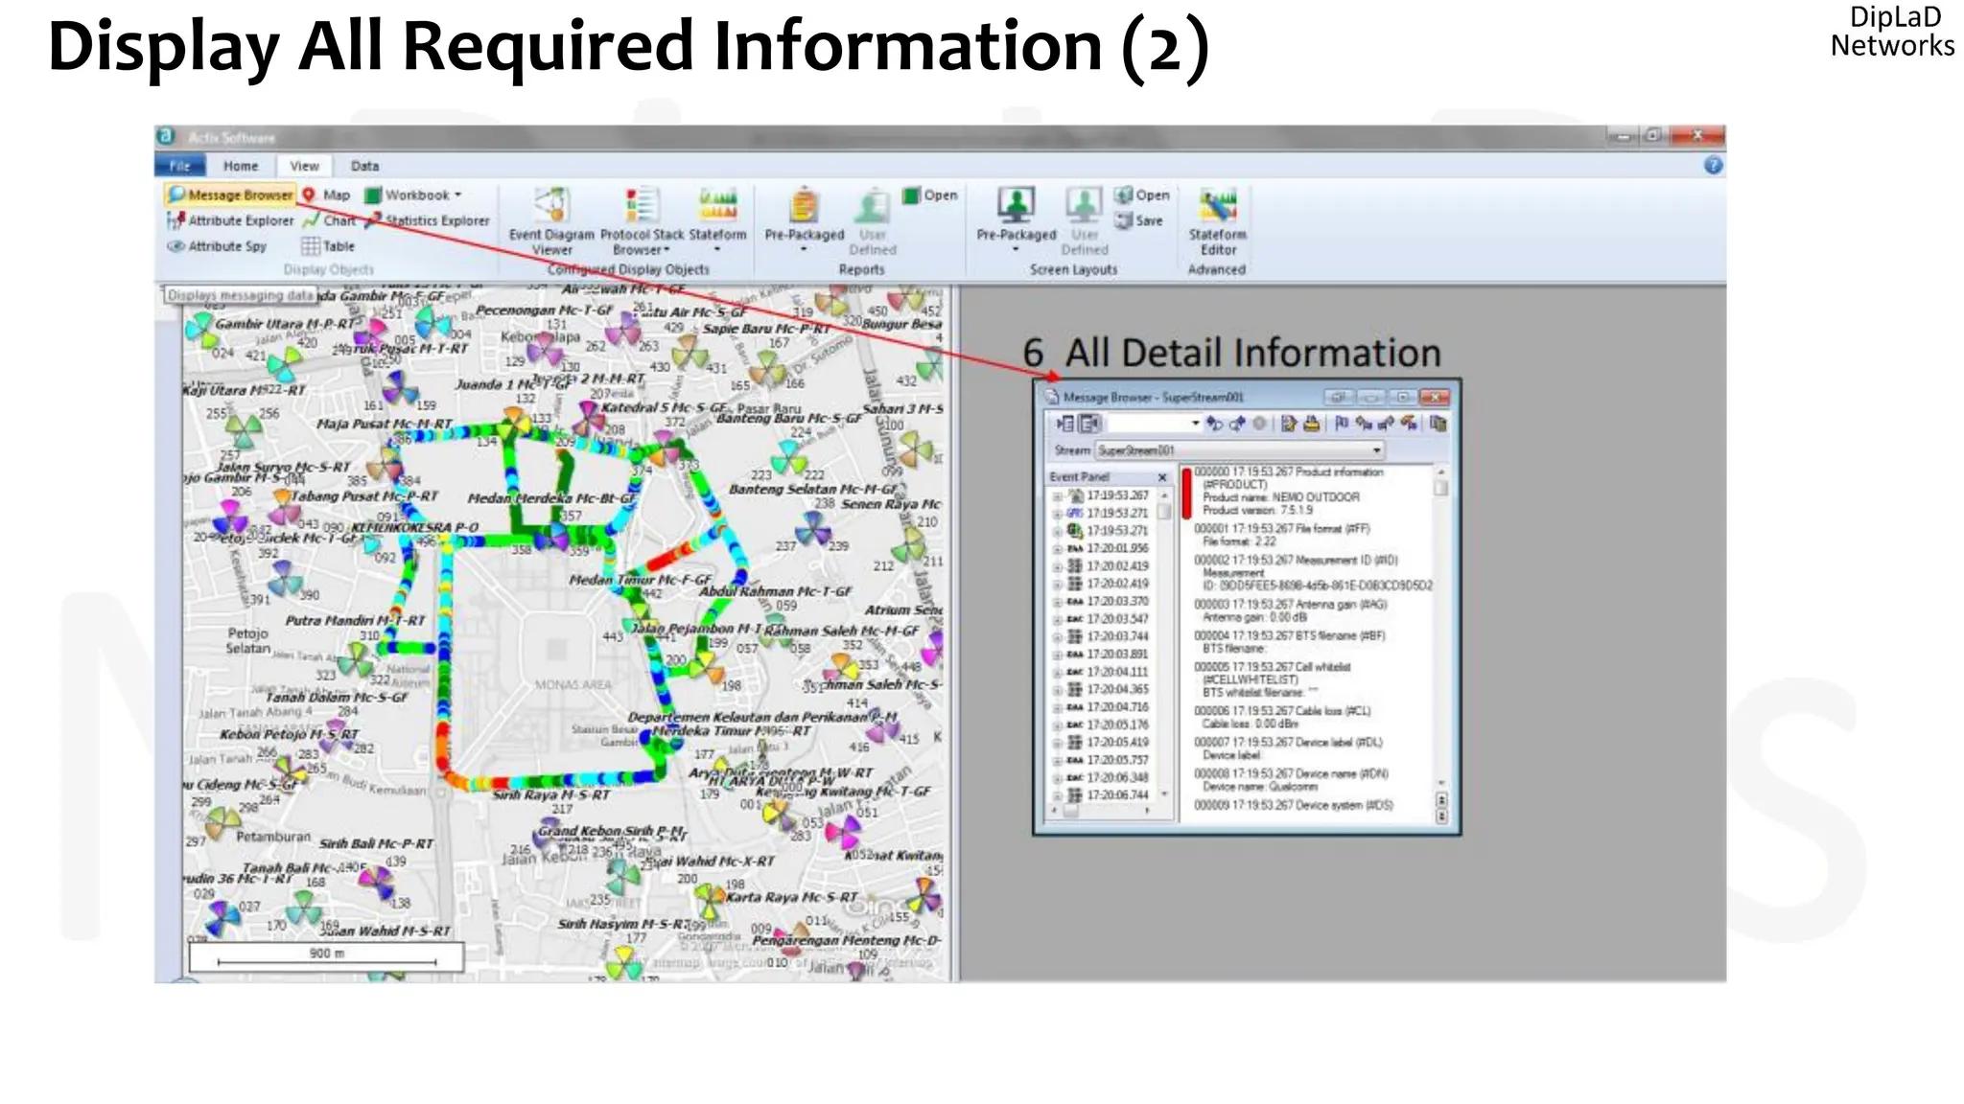Open Pre-Packaged reports menu
Screen dimensions: 1964x1104
point(804,221)
